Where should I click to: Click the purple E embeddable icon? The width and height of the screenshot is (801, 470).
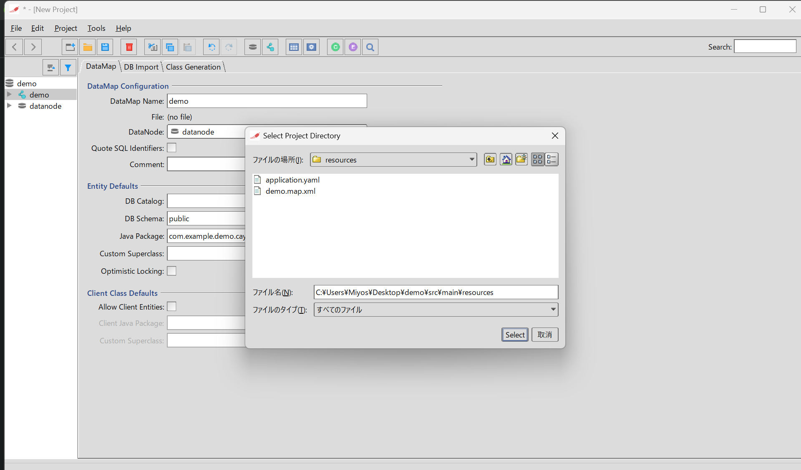pos(353,47)
